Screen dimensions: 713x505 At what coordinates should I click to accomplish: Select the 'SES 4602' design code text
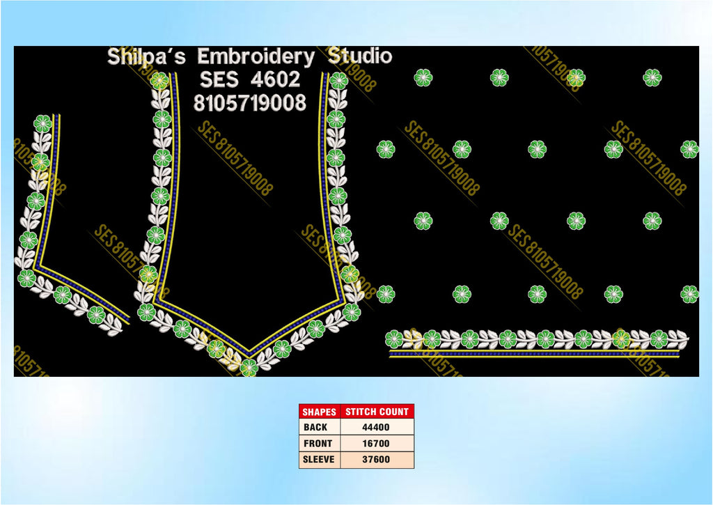pyautogui.click(x=250, y=79)
